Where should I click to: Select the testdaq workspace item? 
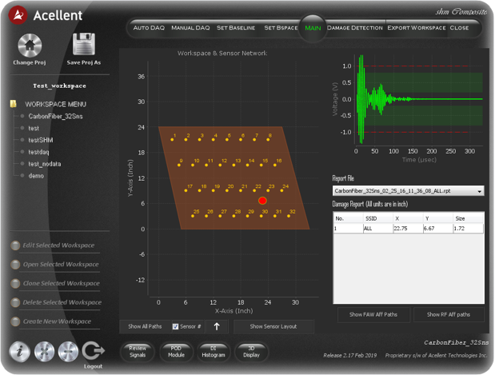click(39, 152)
